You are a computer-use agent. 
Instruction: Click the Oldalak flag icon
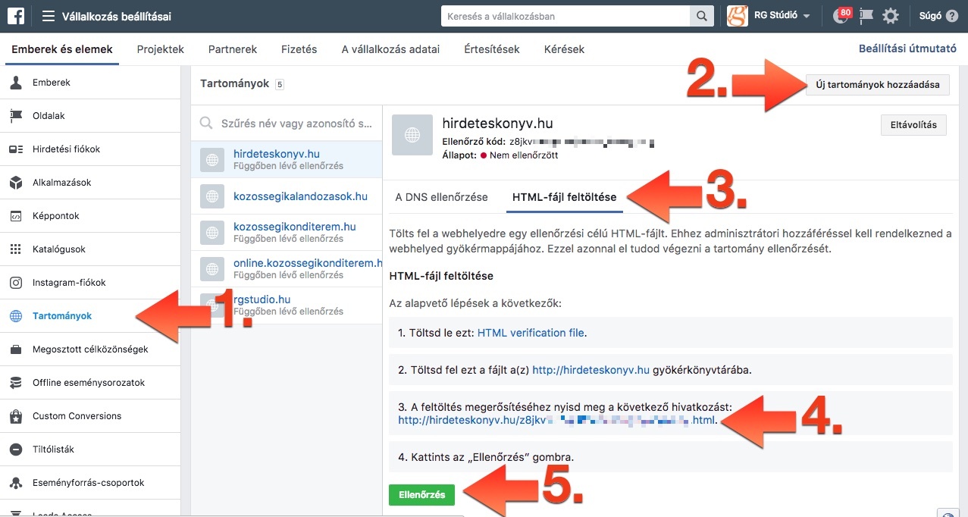(15, 116)
